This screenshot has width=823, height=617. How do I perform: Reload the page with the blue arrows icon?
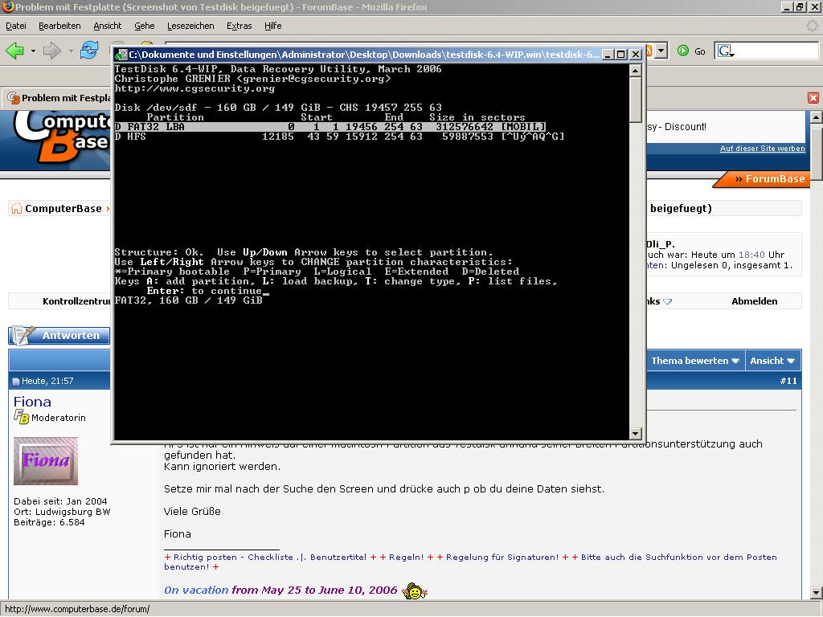pos(89,51)
